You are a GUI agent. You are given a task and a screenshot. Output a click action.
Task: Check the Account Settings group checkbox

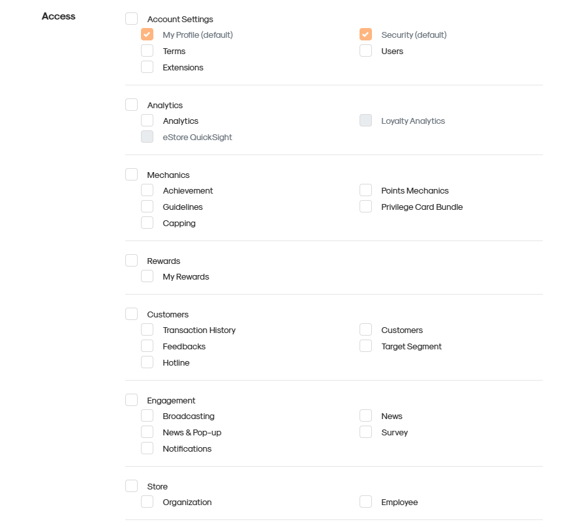click(131, 19)
